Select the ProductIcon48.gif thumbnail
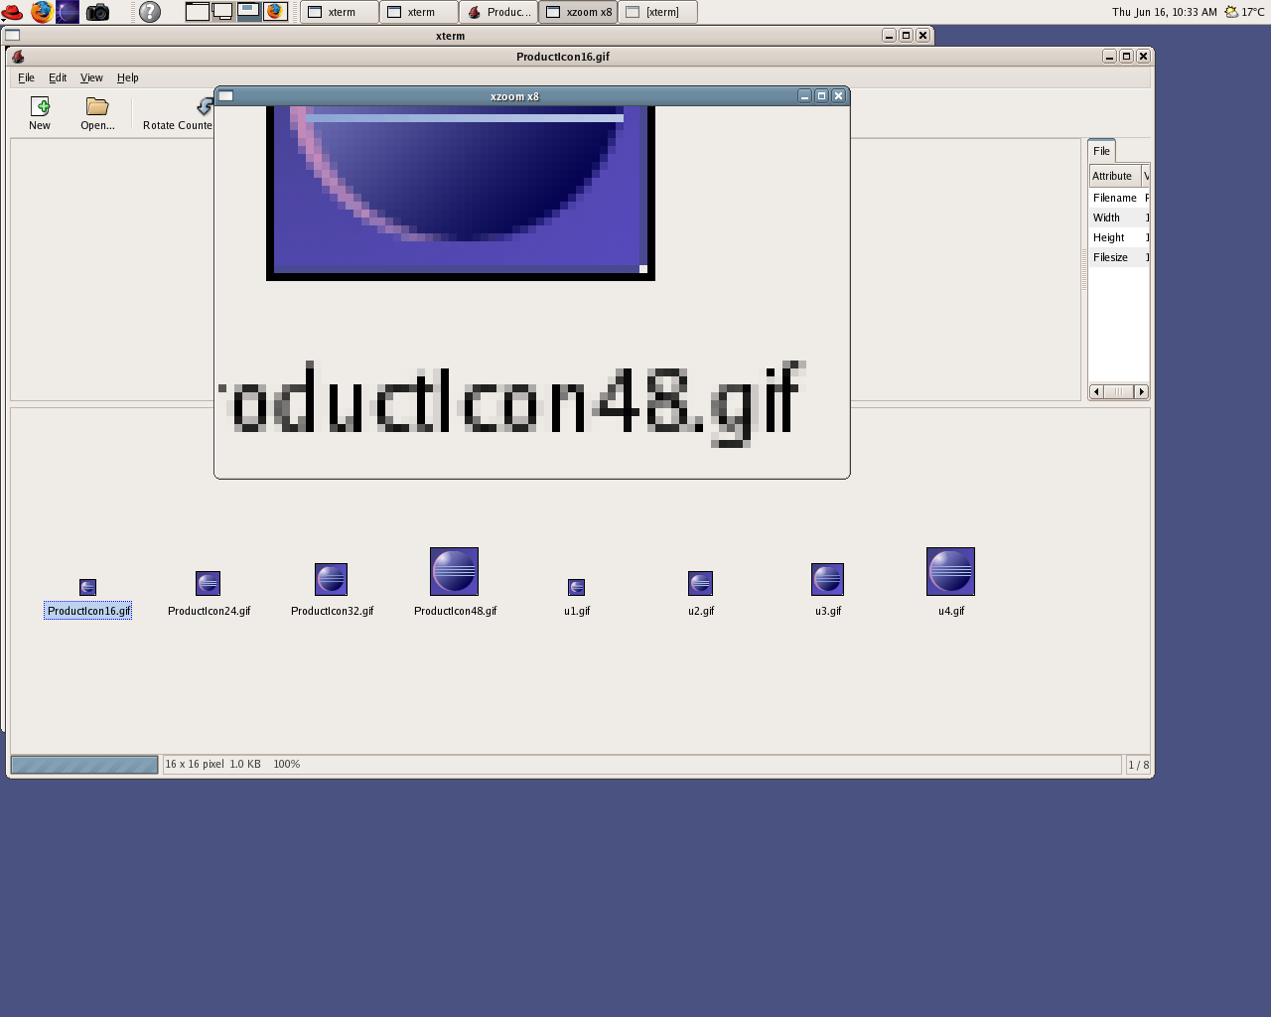This screenshot has height=1017, width=1271. pyautogui.click(x=454, y=572)
